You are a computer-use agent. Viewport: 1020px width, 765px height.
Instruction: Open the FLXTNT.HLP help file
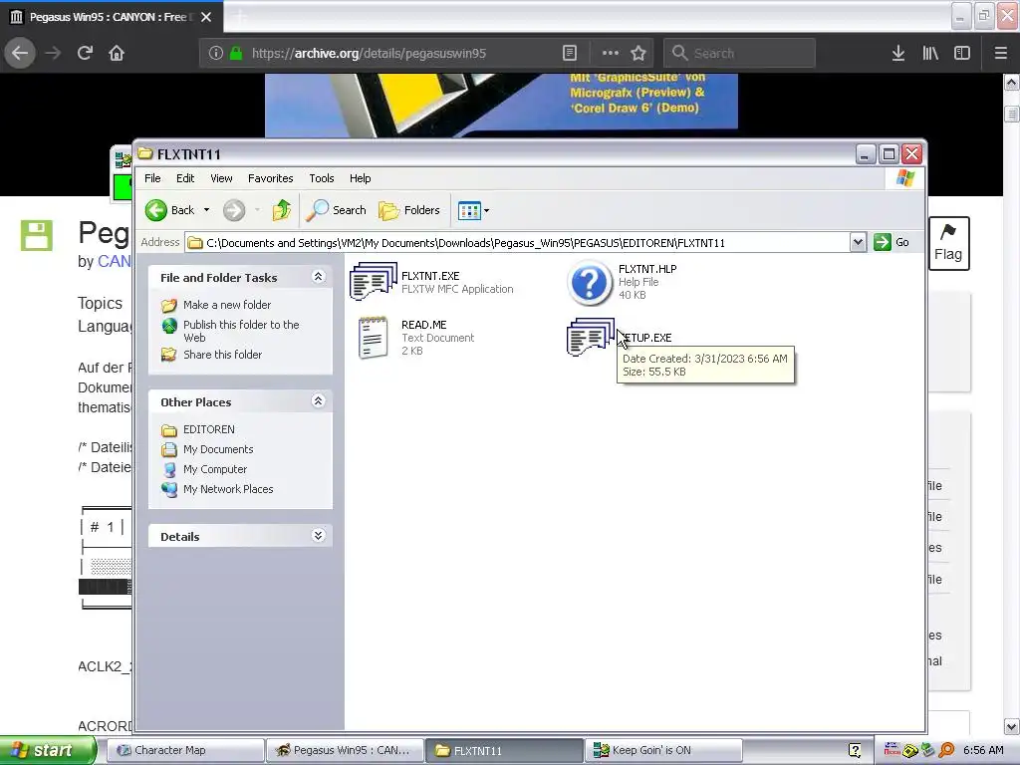(590, 282)
